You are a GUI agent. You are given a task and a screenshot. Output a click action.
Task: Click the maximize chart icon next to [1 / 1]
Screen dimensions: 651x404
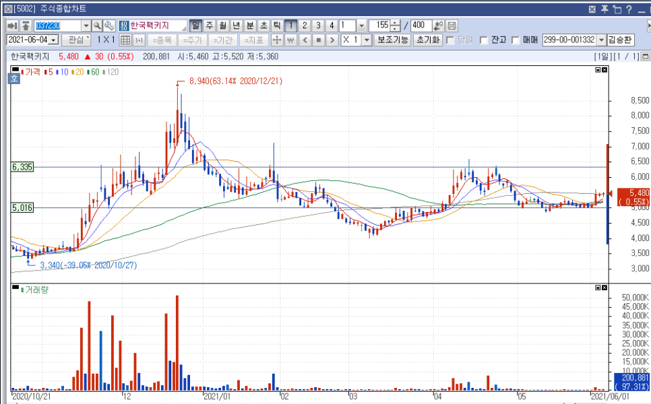pyautogui.click(x=646, y=57)
